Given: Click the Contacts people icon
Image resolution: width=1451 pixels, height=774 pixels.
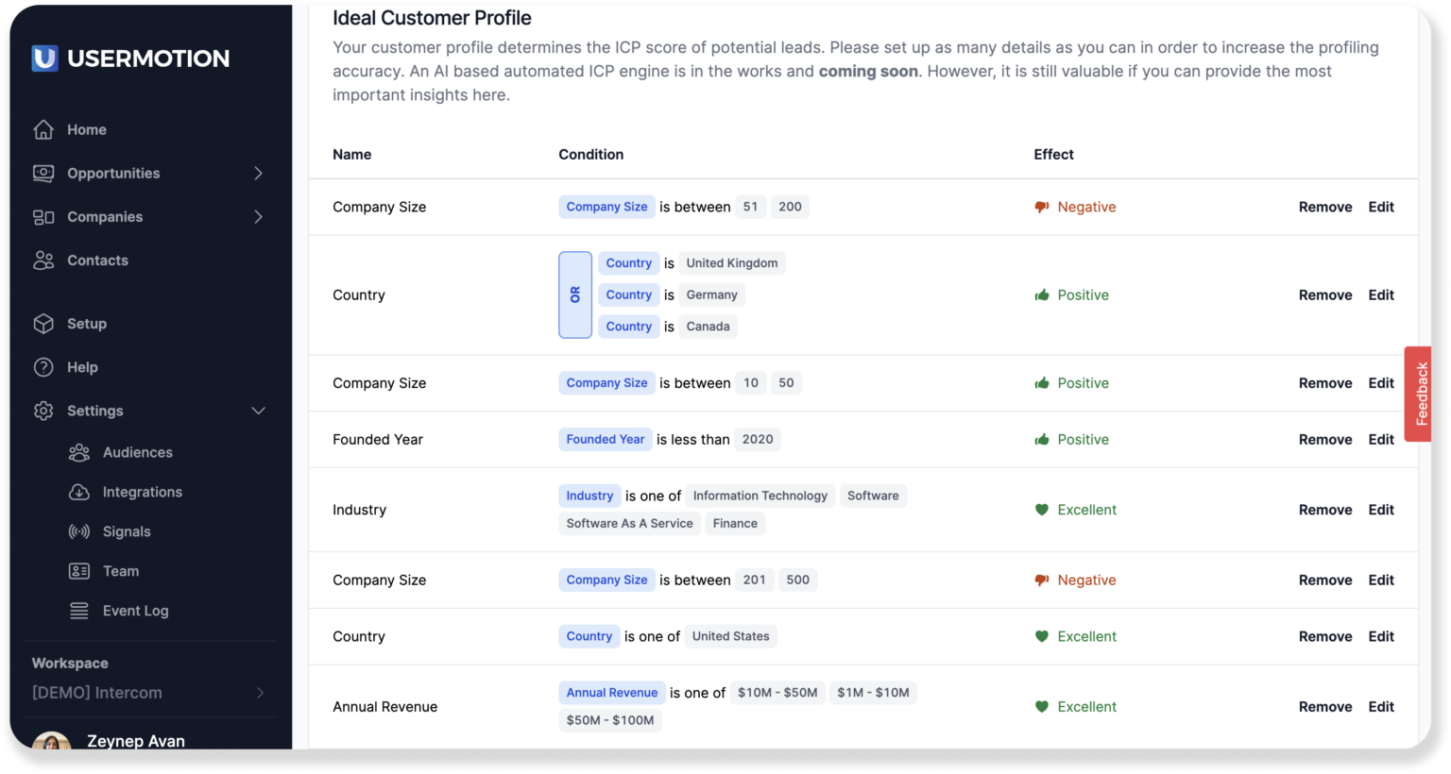Looking at the screenshot, I should click(x=42, y=260).
